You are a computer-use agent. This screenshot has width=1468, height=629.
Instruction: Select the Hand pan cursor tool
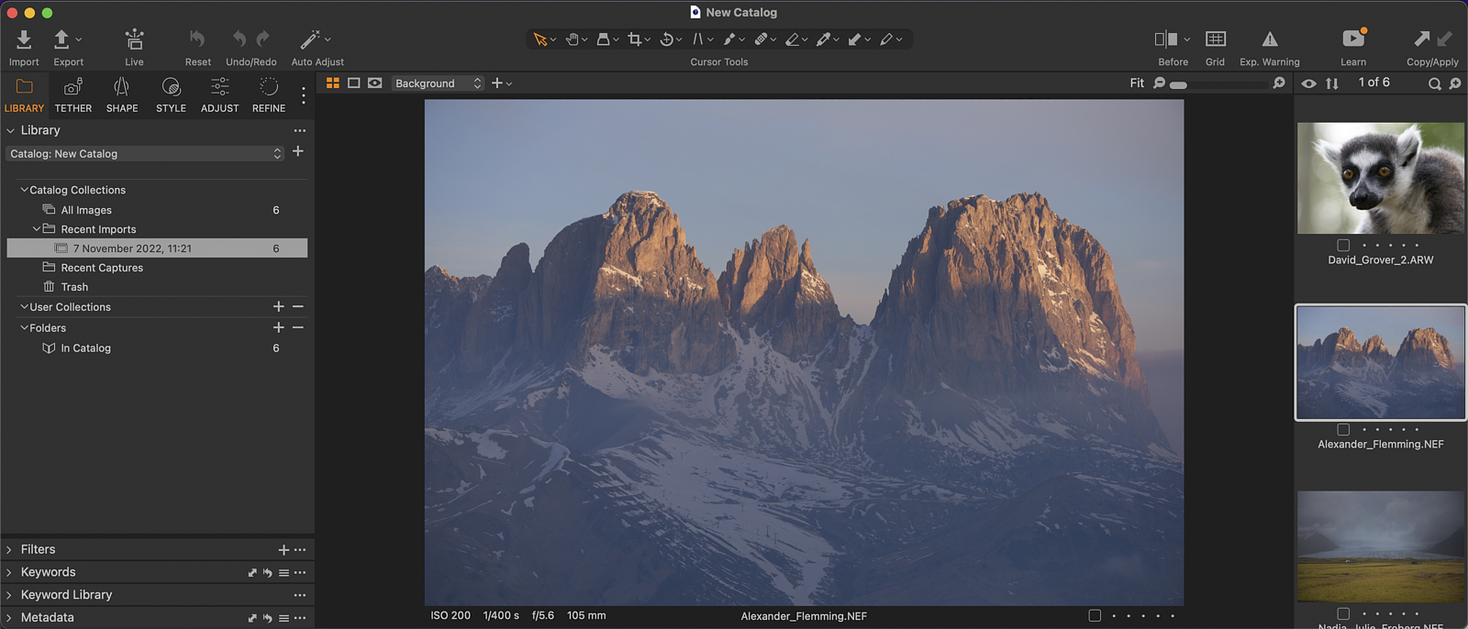[573, 39]
